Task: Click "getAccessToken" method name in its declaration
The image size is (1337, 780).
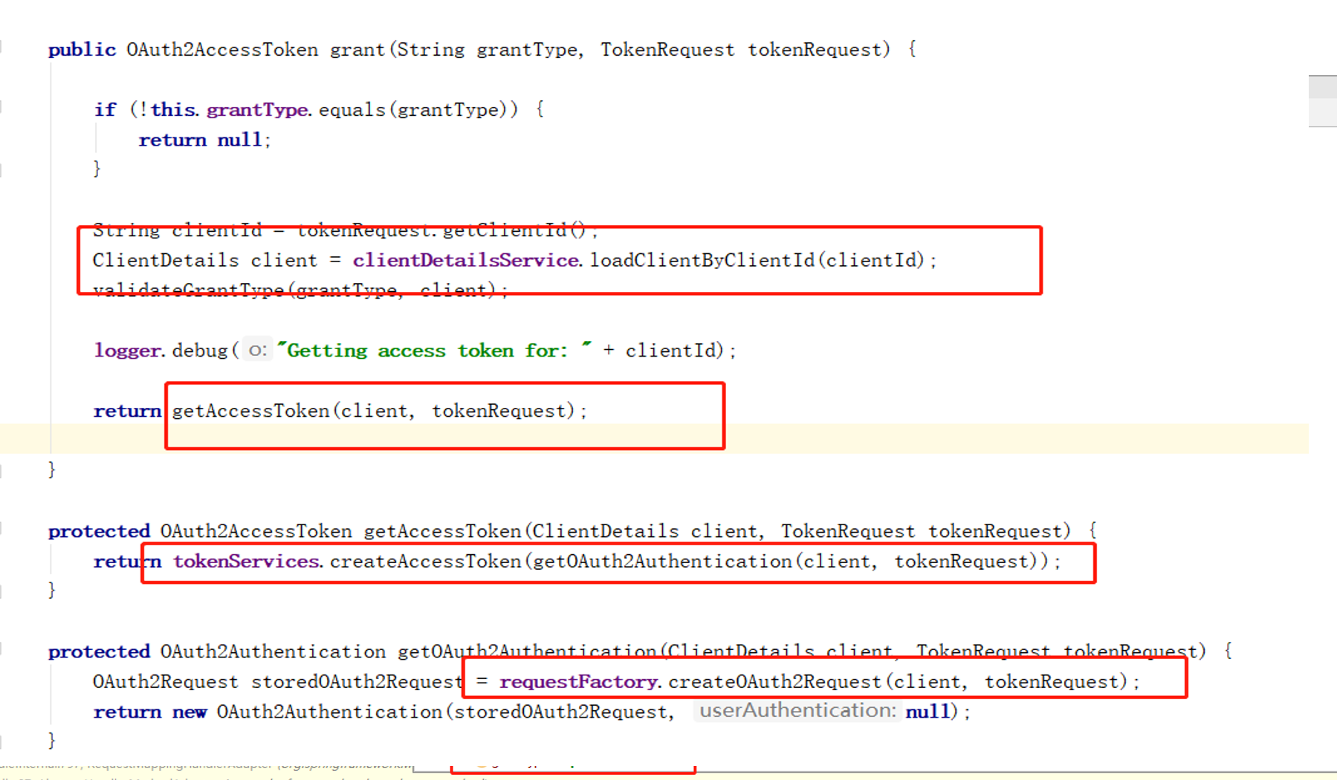Action: click(442, 531)
